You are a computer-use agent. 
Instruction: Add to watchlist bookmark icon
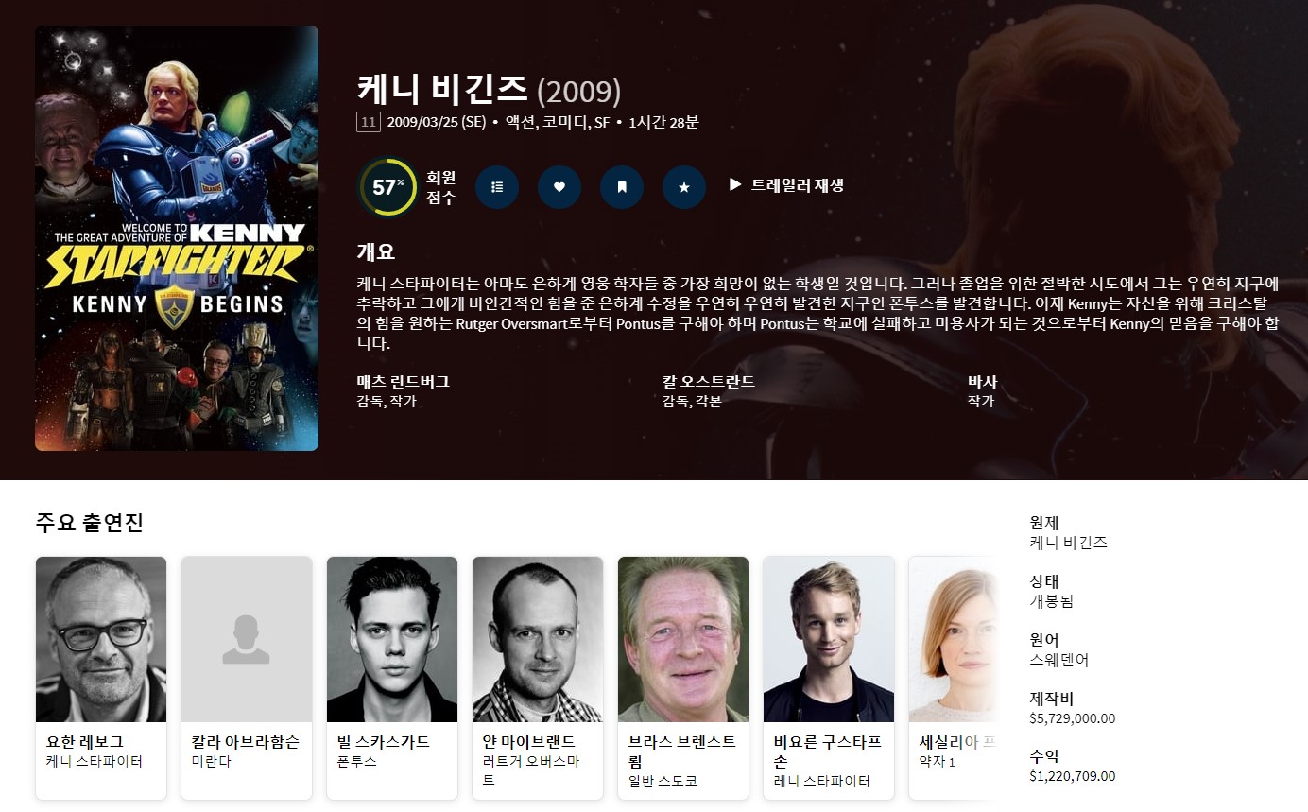[622, 187]
